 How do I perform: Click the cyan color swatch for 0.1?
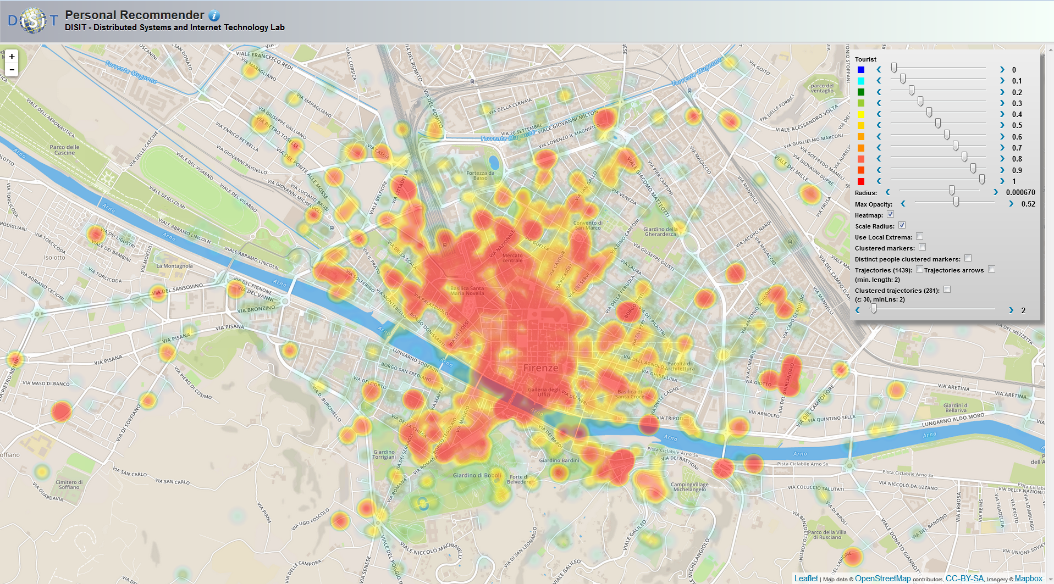(x=861, y=81)
